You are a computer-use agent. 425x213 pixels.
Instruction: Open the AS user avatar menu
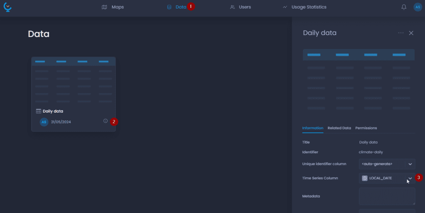click(x=418, y=7)
